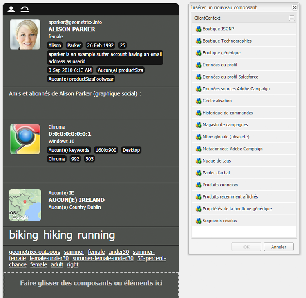Click the Produits récemment affichés icon

tap(199, 197)
